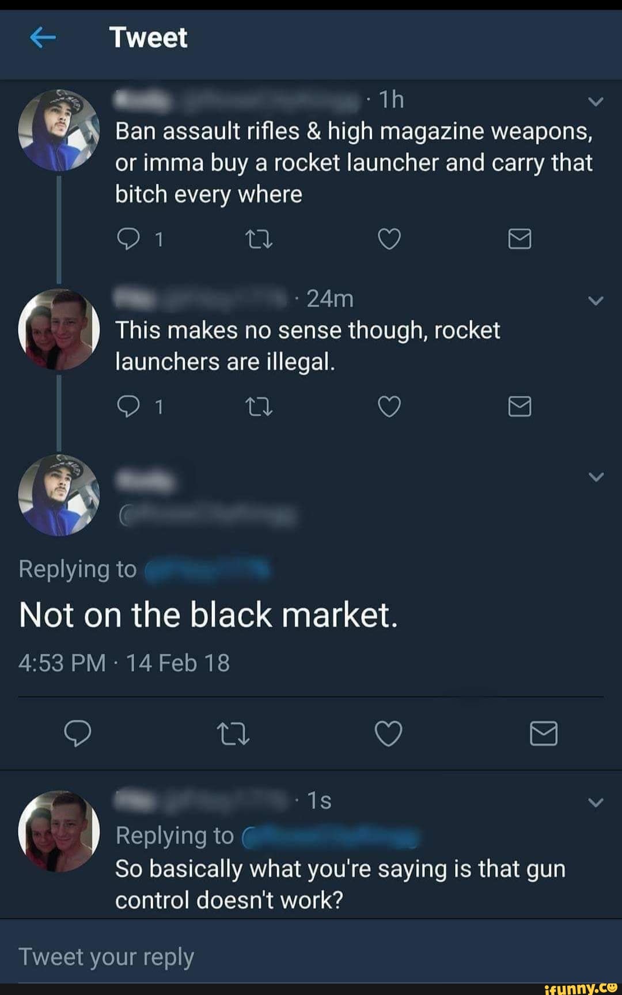Tap the 'Tweet your reply' field

311,956
